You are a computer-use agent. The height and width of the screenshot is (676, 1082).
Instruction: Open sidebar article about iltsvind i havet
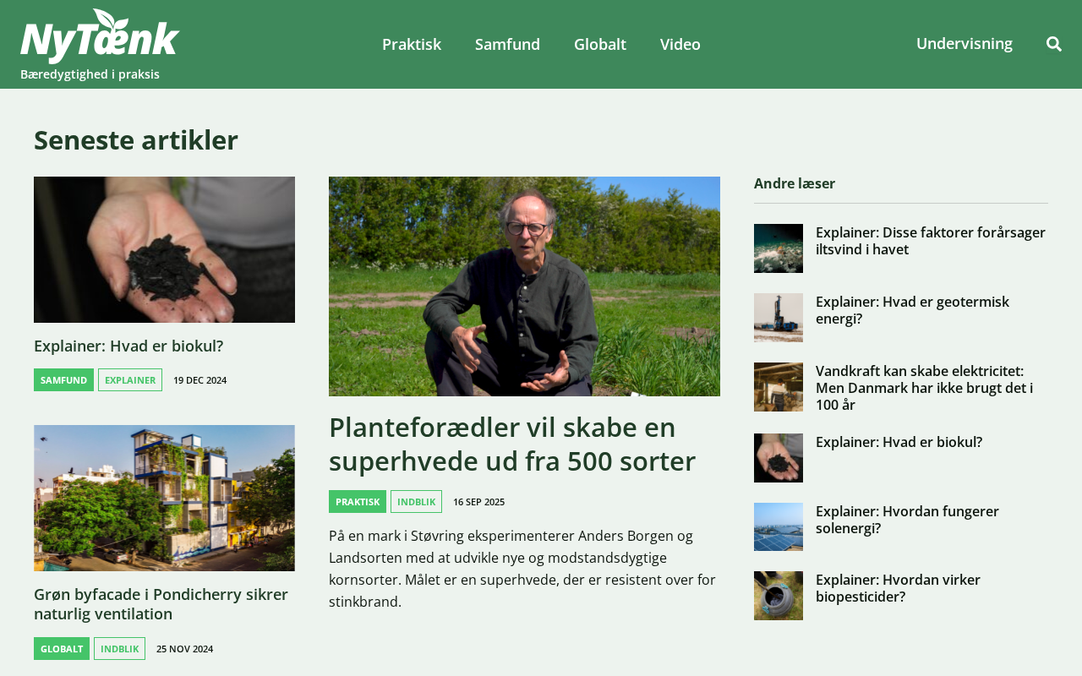[931, 241]
